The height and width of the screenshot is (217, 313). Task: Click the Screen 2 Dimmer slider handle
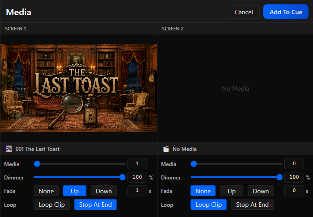[279, 177]
